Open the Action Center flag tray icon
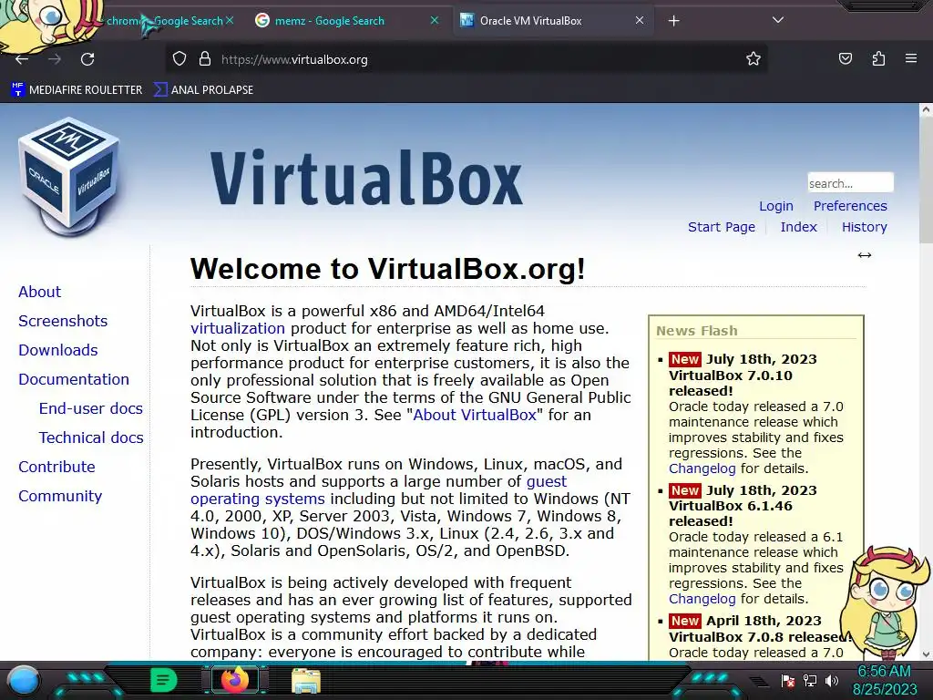Viewport: 933px width, 700px height. [x=787, y=680]
